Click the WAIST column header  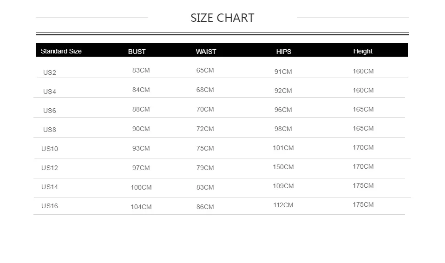pos(206,52)
